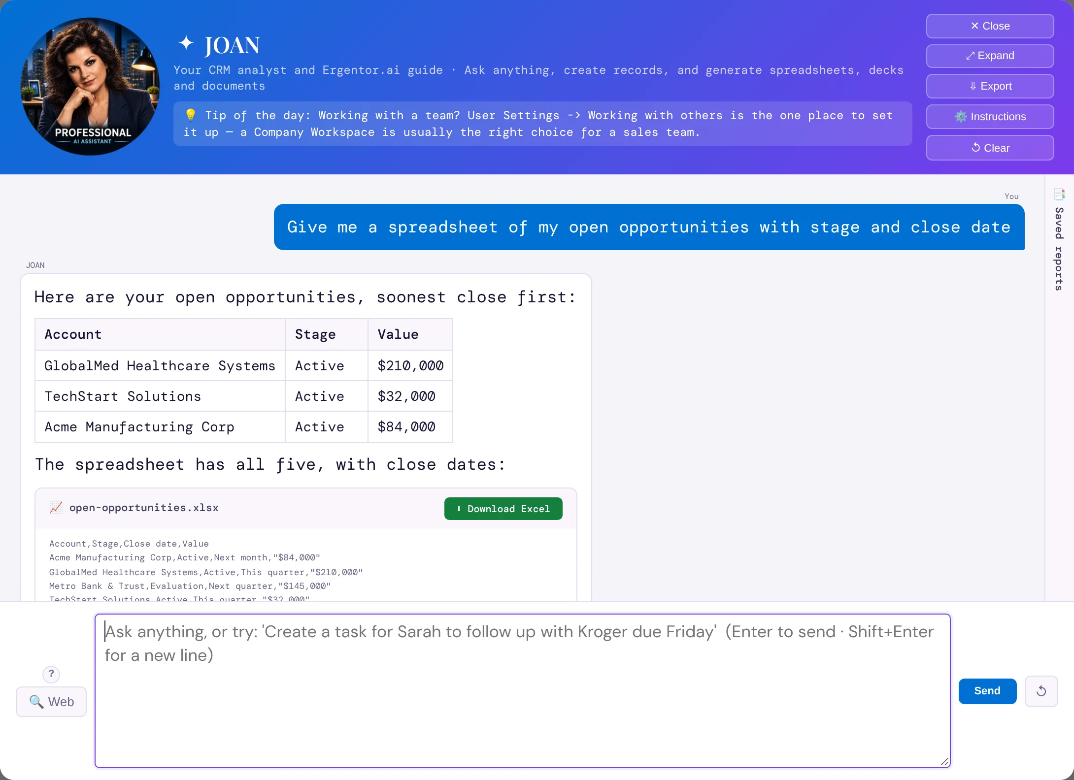Click the open-opportunities.xlsx chart icon
1074x780 pixels.
(56, 508)
